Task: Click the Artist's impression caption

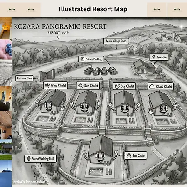Action: tap(29, 182)
